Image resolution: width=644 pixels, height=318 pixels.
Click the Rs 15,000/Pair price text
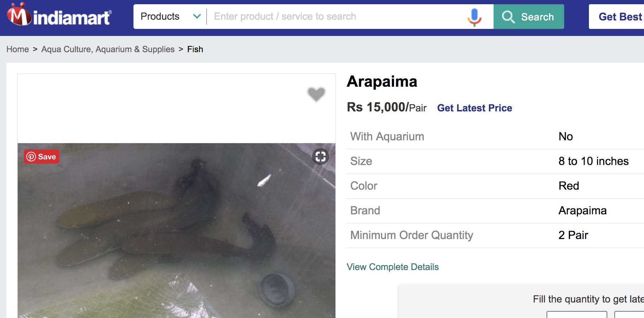[387, 107]
